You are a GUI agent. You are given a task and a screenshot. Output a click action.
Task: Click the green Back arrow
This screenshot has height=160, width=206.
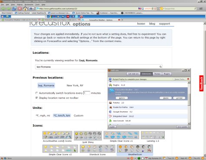3,9
